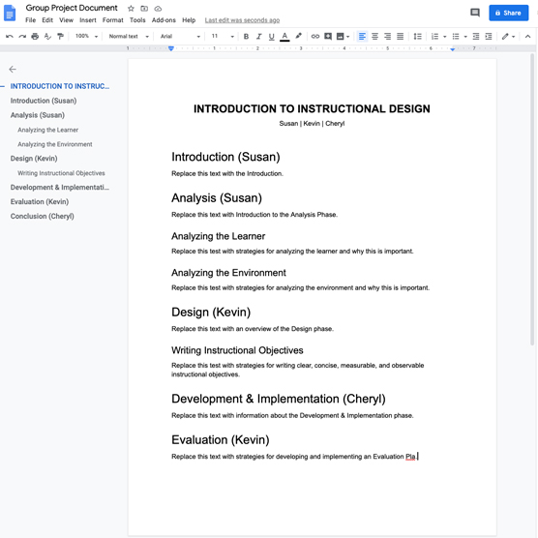The image size is (538, 538).
Task: Open the View menu
Action: 66,20
